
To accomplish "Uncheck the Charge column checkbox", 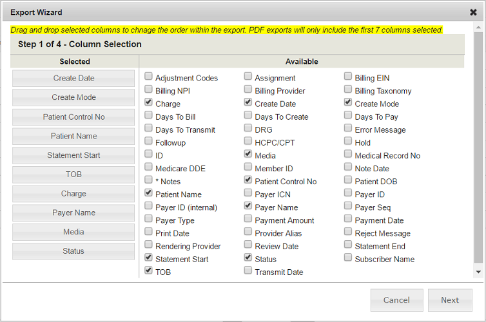I will click(x=149, y=103).
